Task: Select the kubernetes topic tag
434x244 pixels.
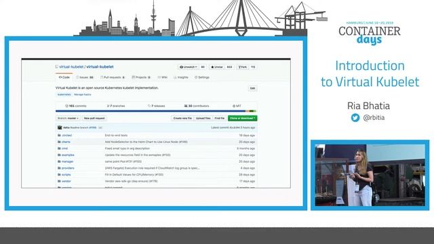Action: click(x=64, y=95)
